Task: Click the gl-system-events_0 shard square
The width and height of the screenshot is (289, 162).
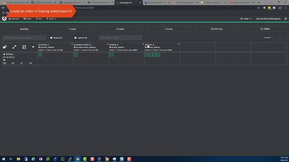Action: pos(76,55)
